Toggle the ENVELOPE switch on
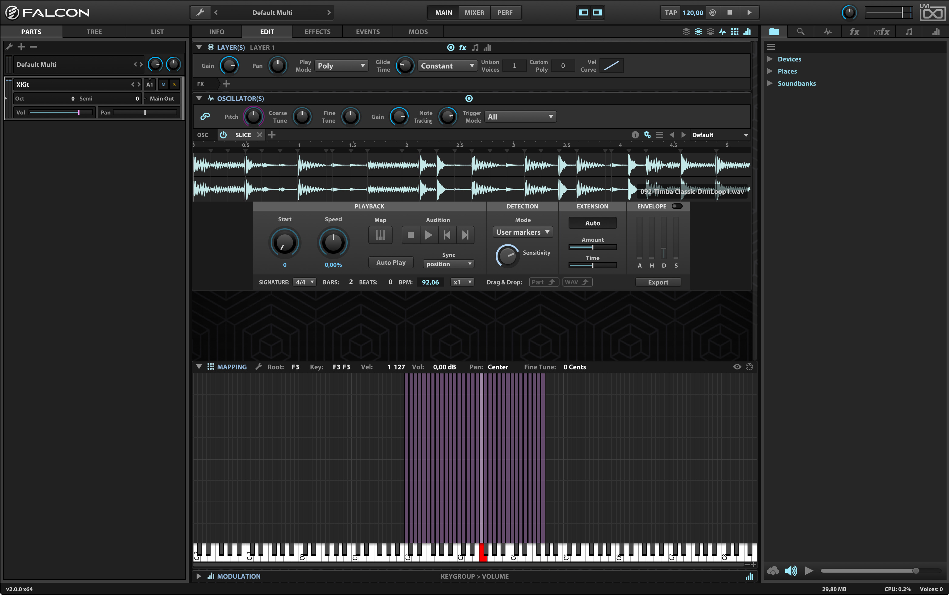949x595 pixels. coord(677,206)
